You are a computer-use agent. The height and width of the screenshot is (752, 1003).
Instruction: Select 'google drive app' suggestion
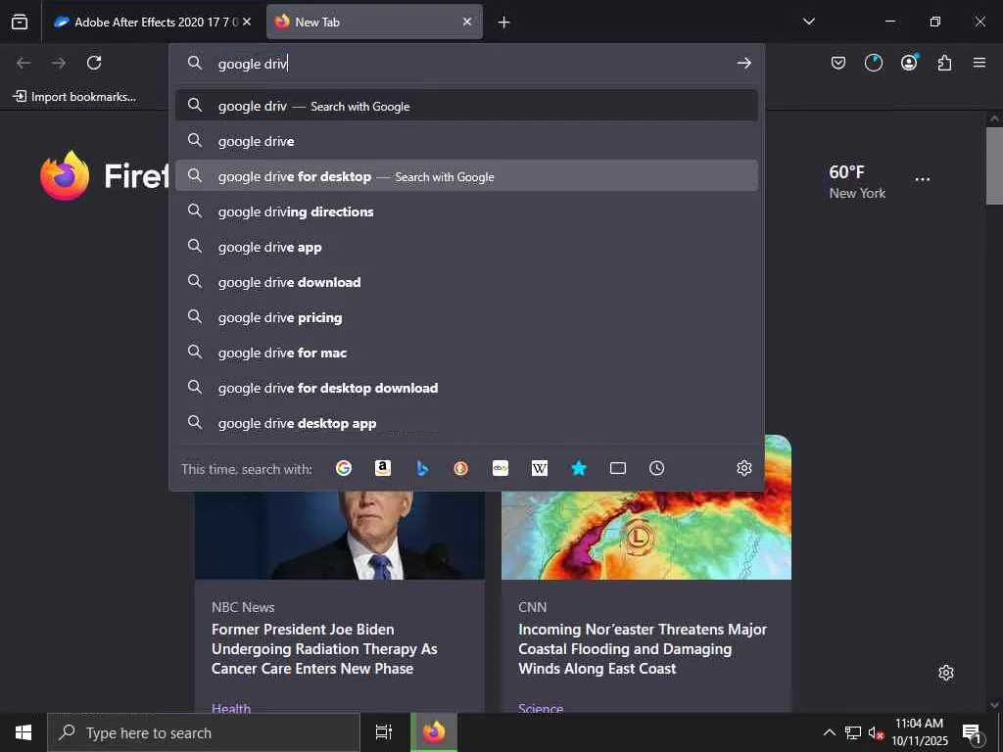(x=466, y=247)
